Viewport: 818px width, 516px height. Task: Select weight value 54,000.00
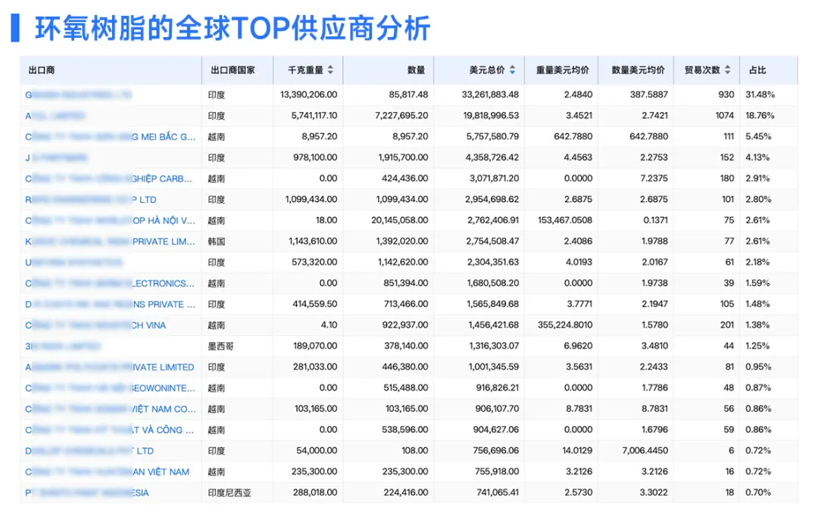[x=317, y=450]
